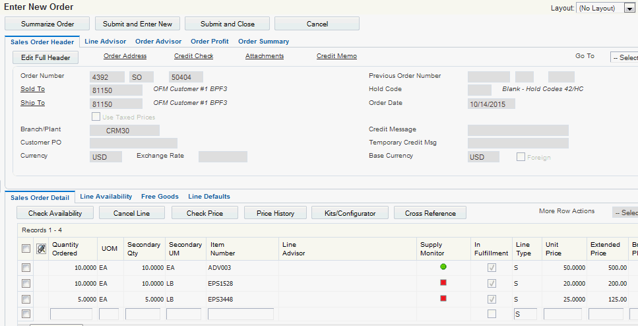The image size is (638, 326).
Task: Click red supply monitor square for EPS3448
Action: click(443, 299)
